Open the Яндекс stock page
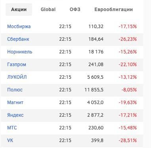151x148 pixels. point(15,115)
